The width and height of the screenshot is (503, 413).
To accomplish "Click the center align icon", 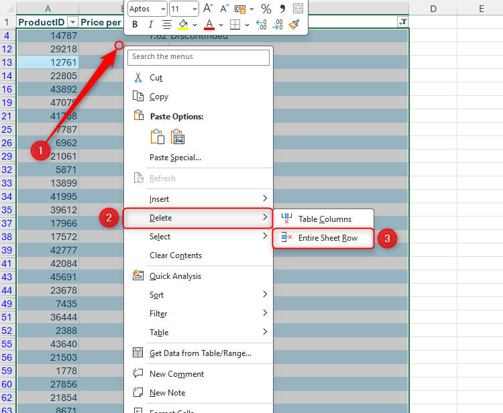I will point(166,24).
